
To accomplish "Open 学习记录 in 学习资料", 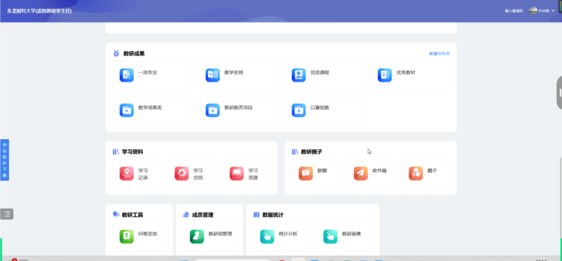I will point(126,174).
